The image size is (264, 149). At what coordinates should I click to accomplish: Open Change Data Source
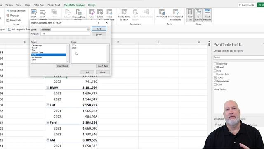pos(78,14)
